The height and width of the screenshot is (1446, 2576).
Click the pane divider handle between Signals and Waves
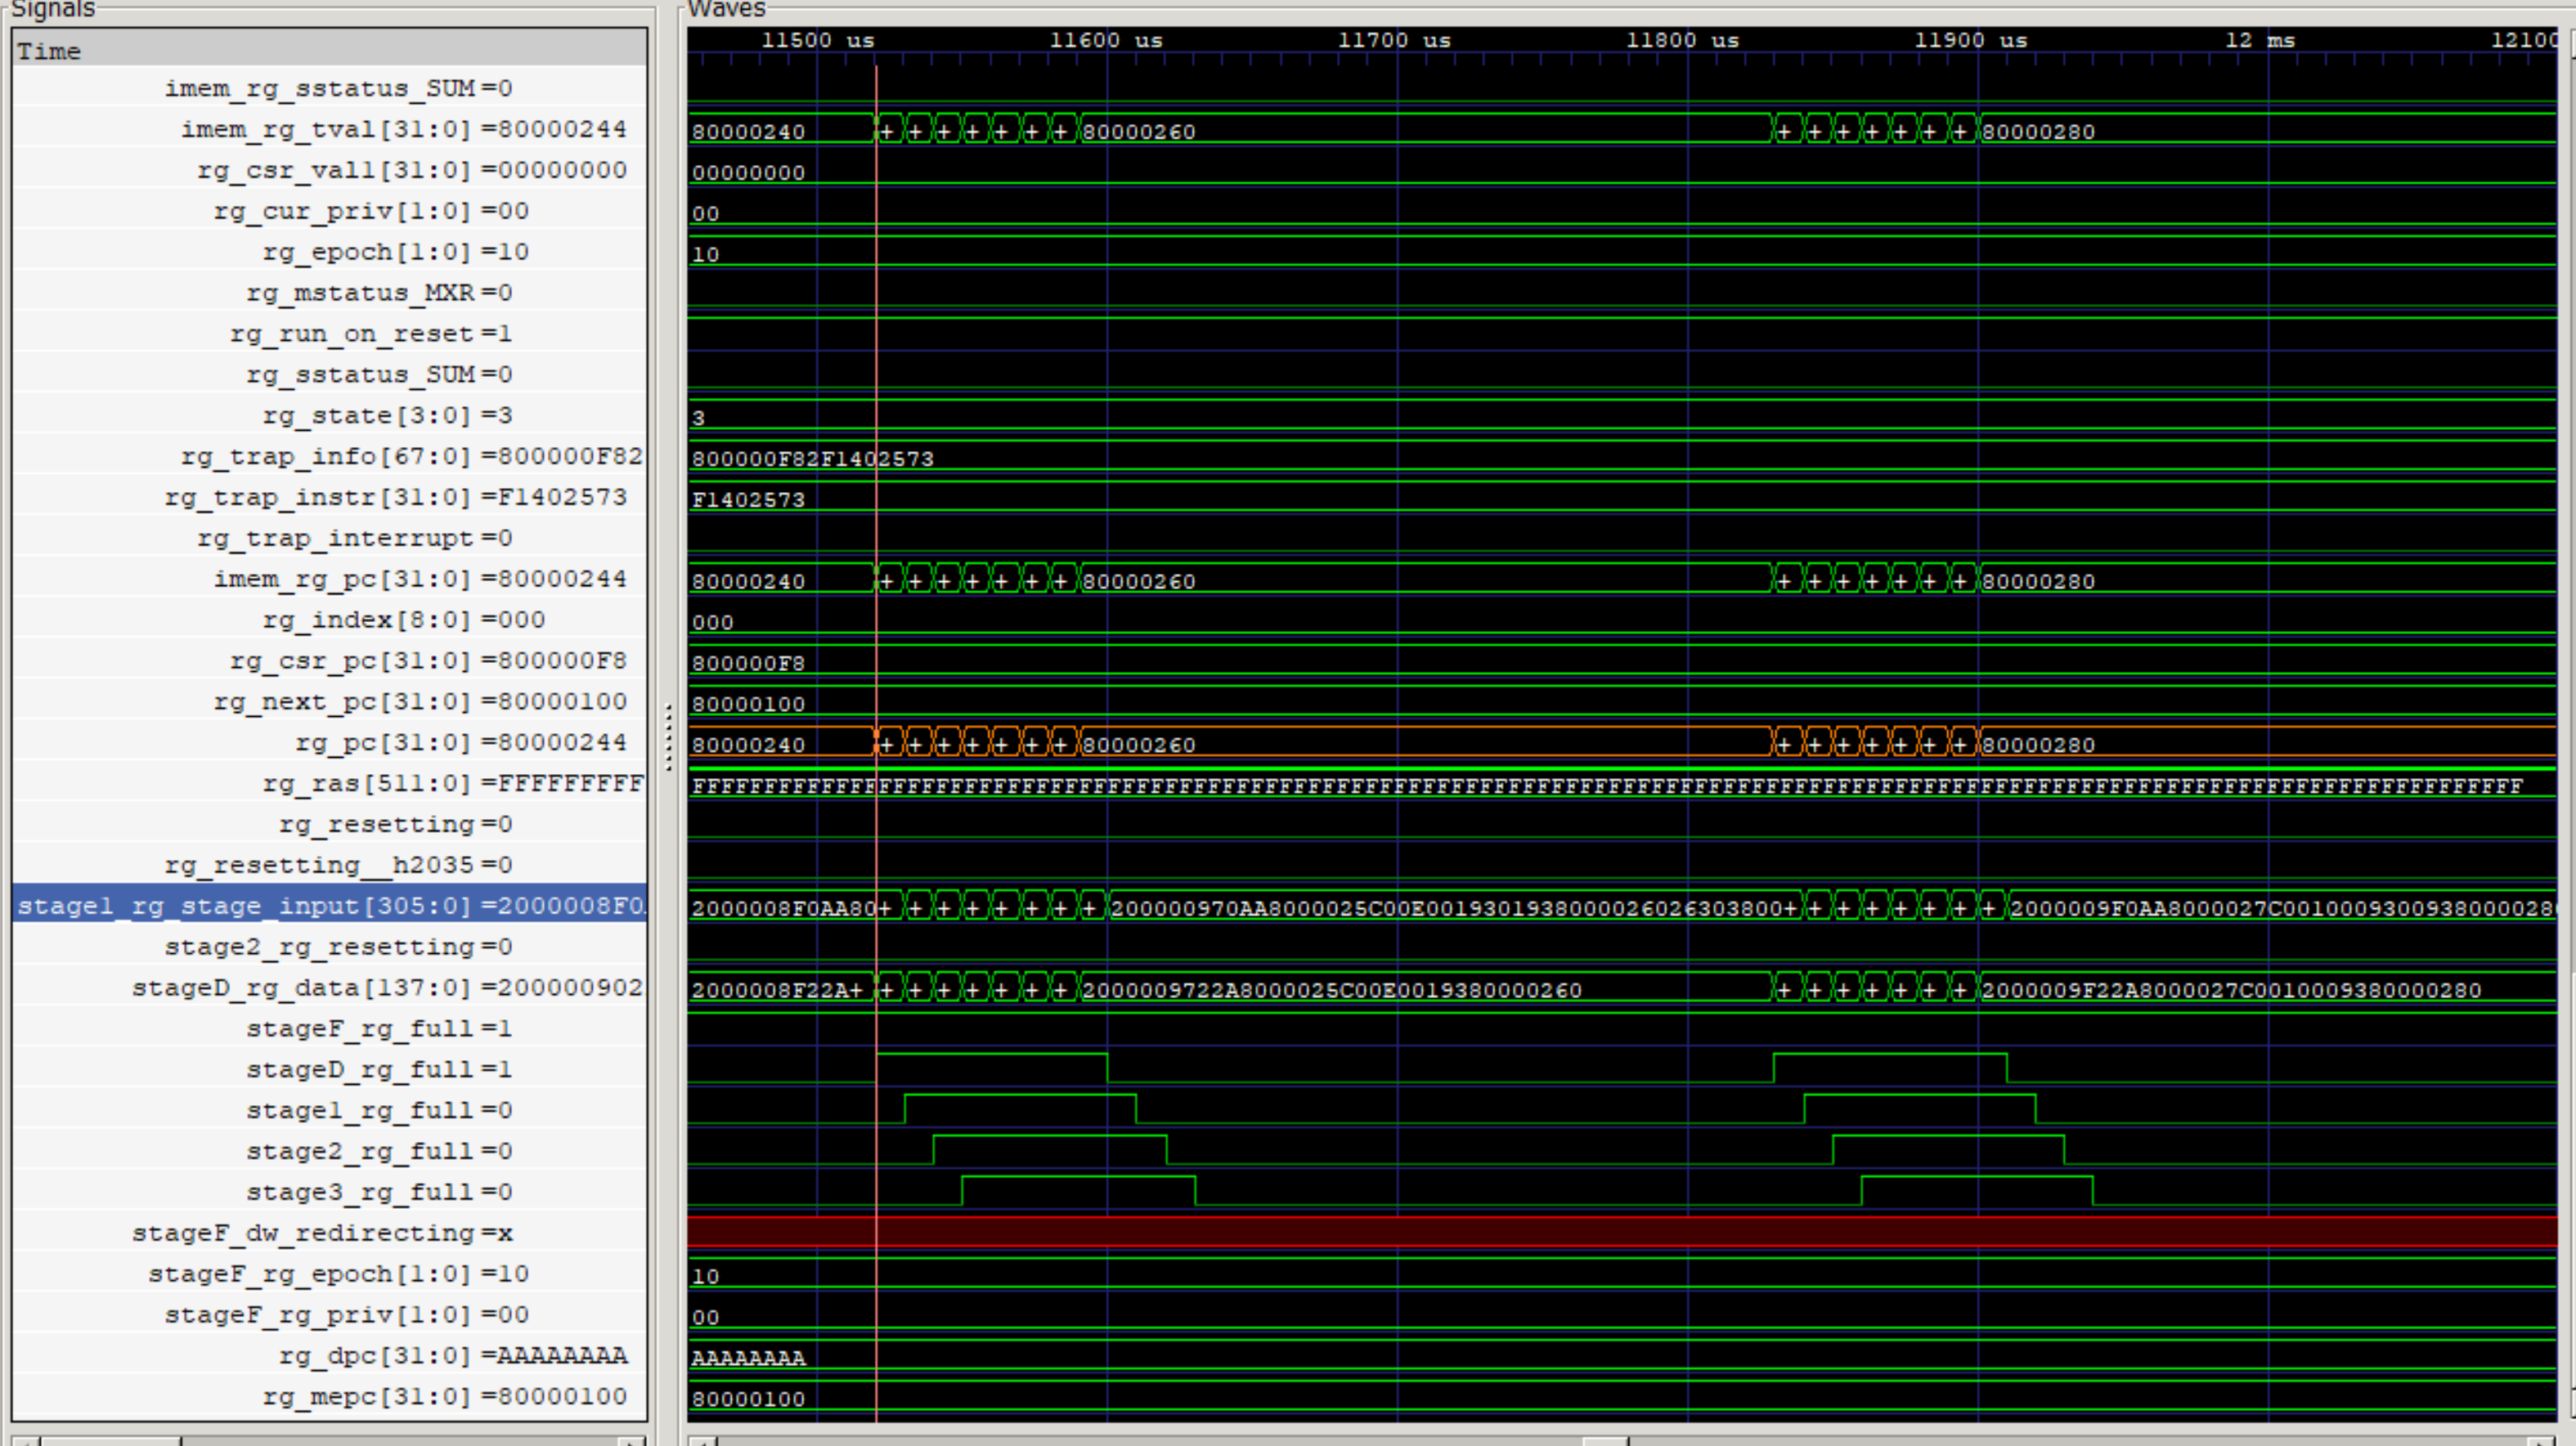pos(668,736)
